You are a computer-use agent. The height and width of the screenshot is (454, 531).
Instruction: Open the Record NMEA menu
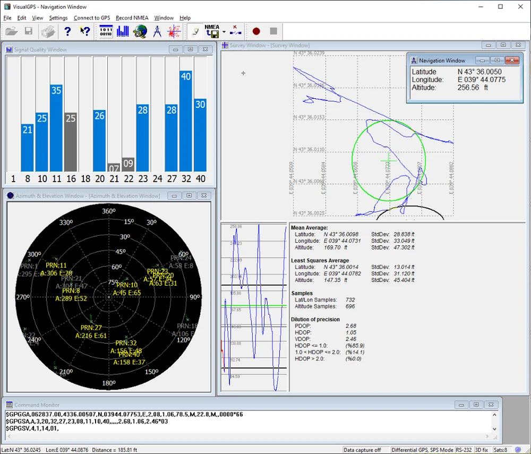pos(132,18)
